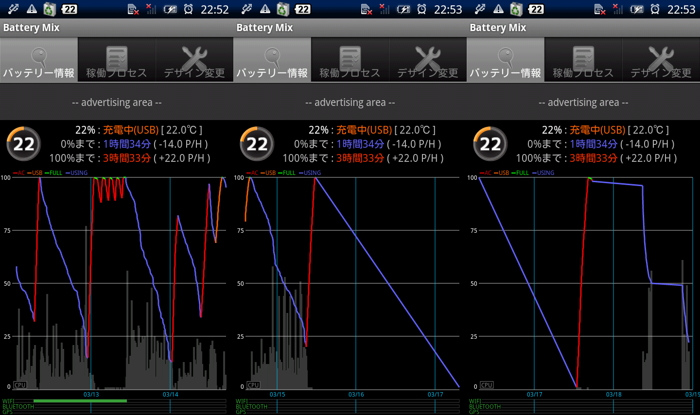Tap the process list icon in the middle screen
The image size is (700, 415).
[350, 57]
